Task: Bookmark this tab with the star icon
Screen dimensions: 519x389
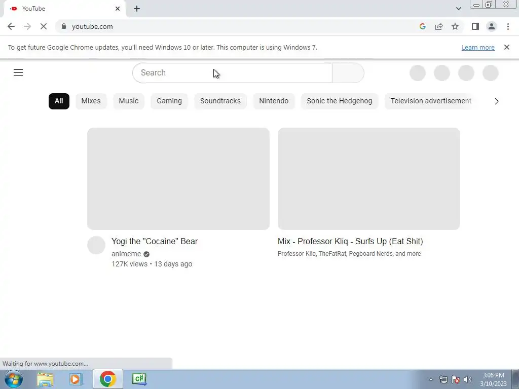Action: pyautogui.click(x=455, y=26)
